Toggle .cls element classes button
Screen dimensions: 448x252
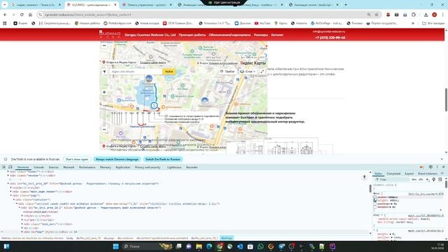click(421, 179)
